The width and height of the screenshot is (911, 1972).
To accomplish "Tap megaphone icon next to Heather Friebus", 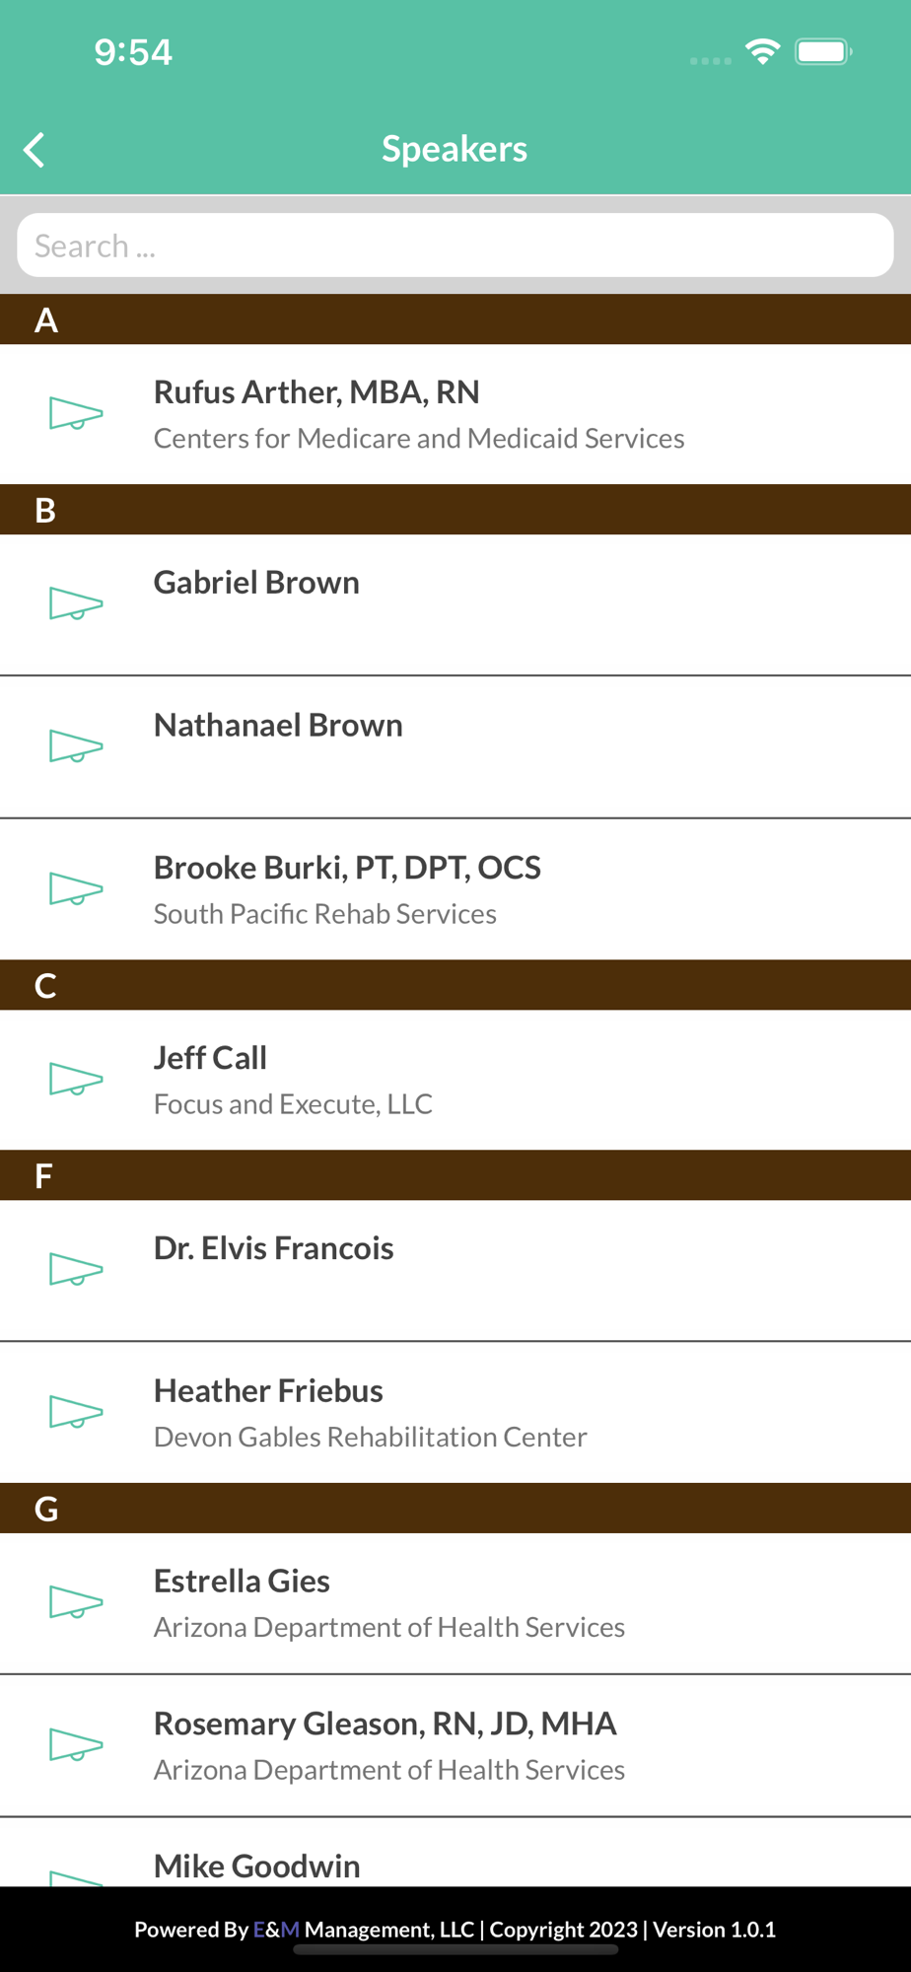I will tap(76, 1412).
